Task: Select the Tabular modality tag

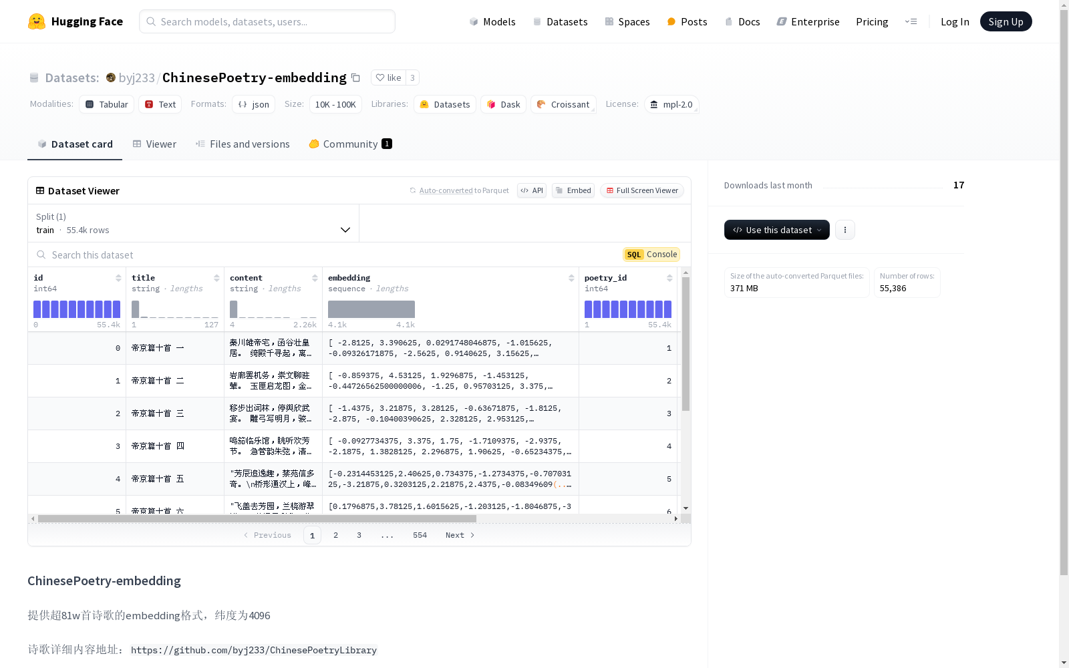Action: (x=107, y=104)
